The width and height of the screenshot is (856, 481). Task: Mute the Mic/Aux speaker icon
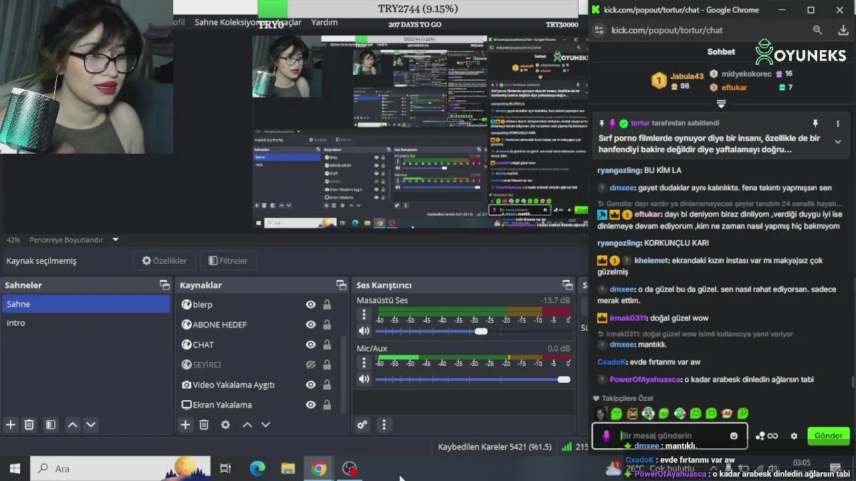(x=364, y=379)
